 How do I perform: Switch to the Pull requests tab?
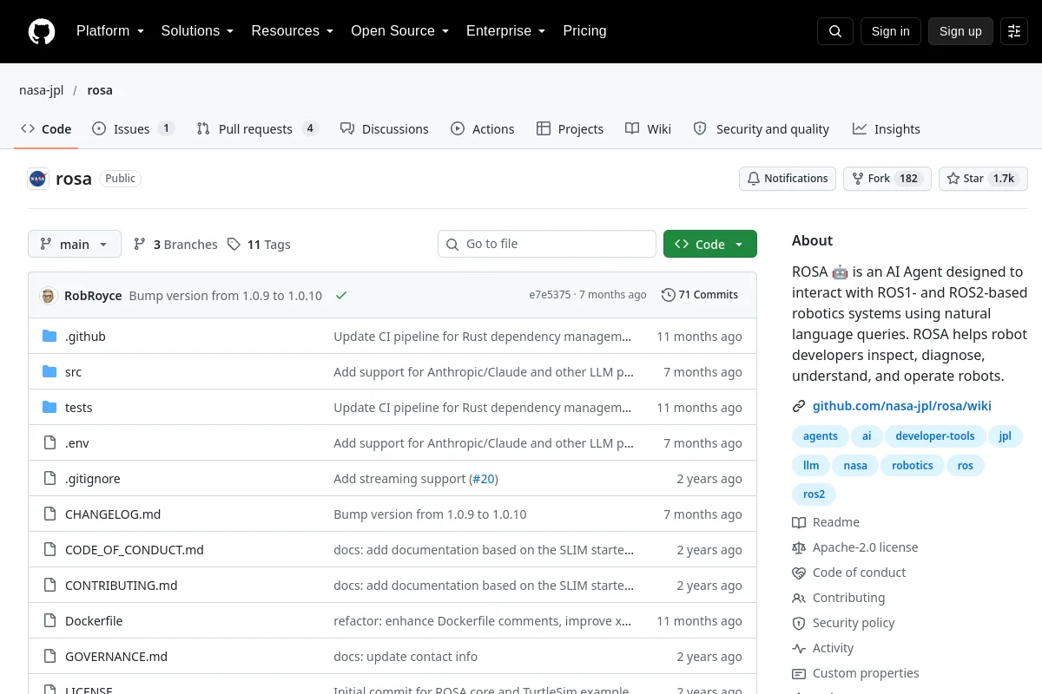257,129
